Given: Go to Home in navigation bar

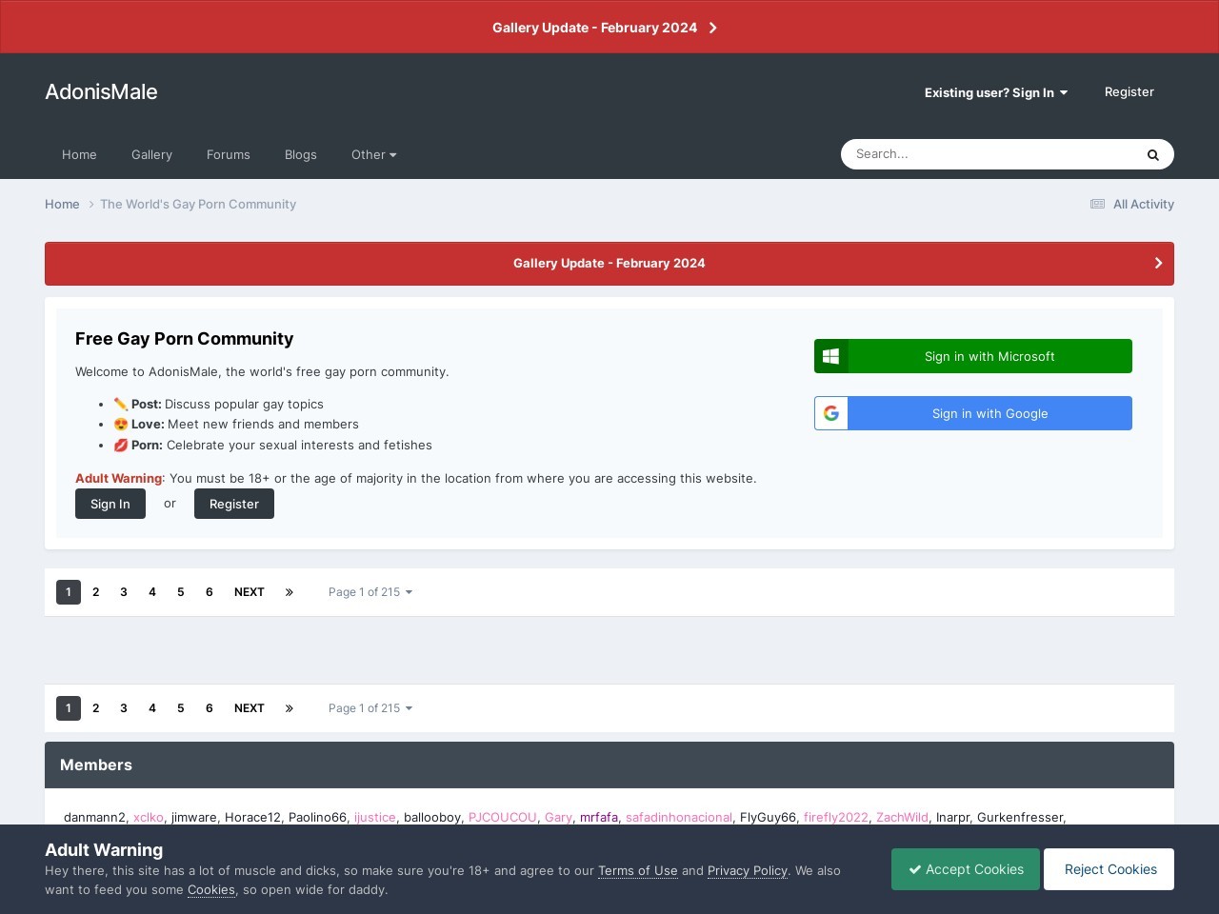Looking at the screenshot, I should (79, 154).
